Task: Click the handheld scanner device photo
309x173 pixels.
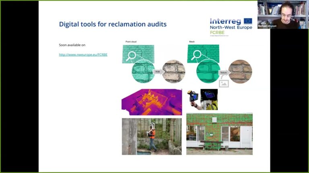Action: click(202, 100)
